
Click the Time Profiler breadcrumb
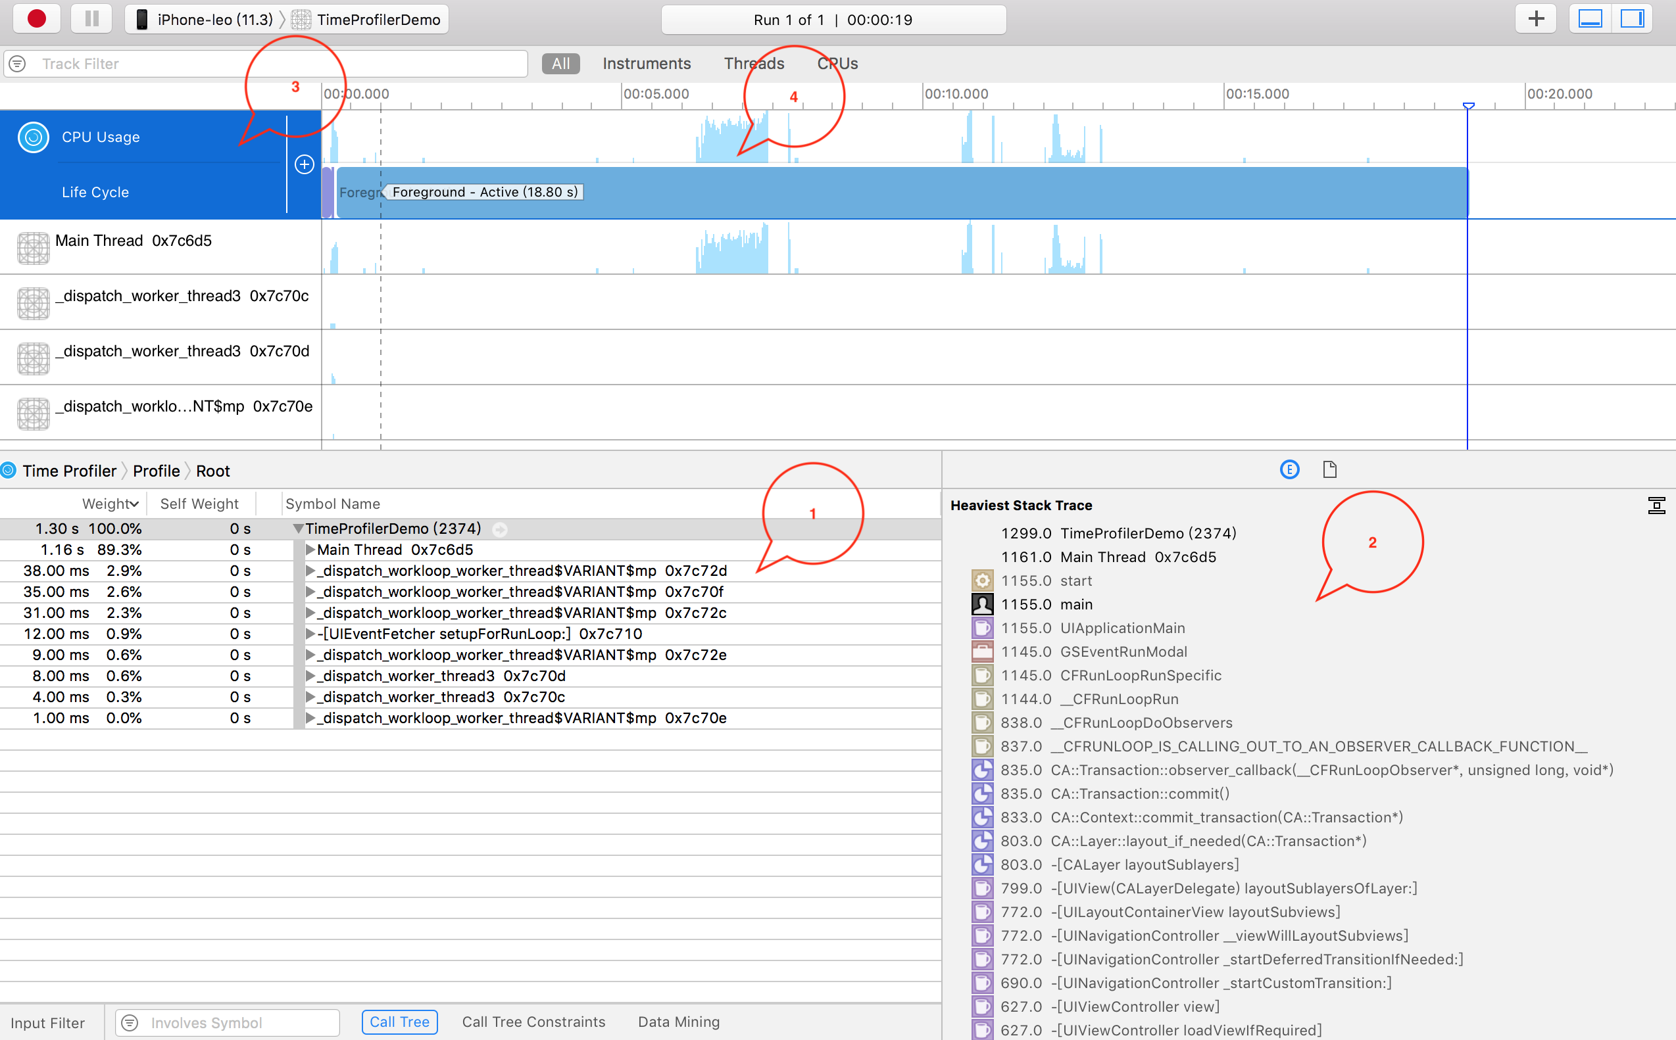(x=69, y=471)
